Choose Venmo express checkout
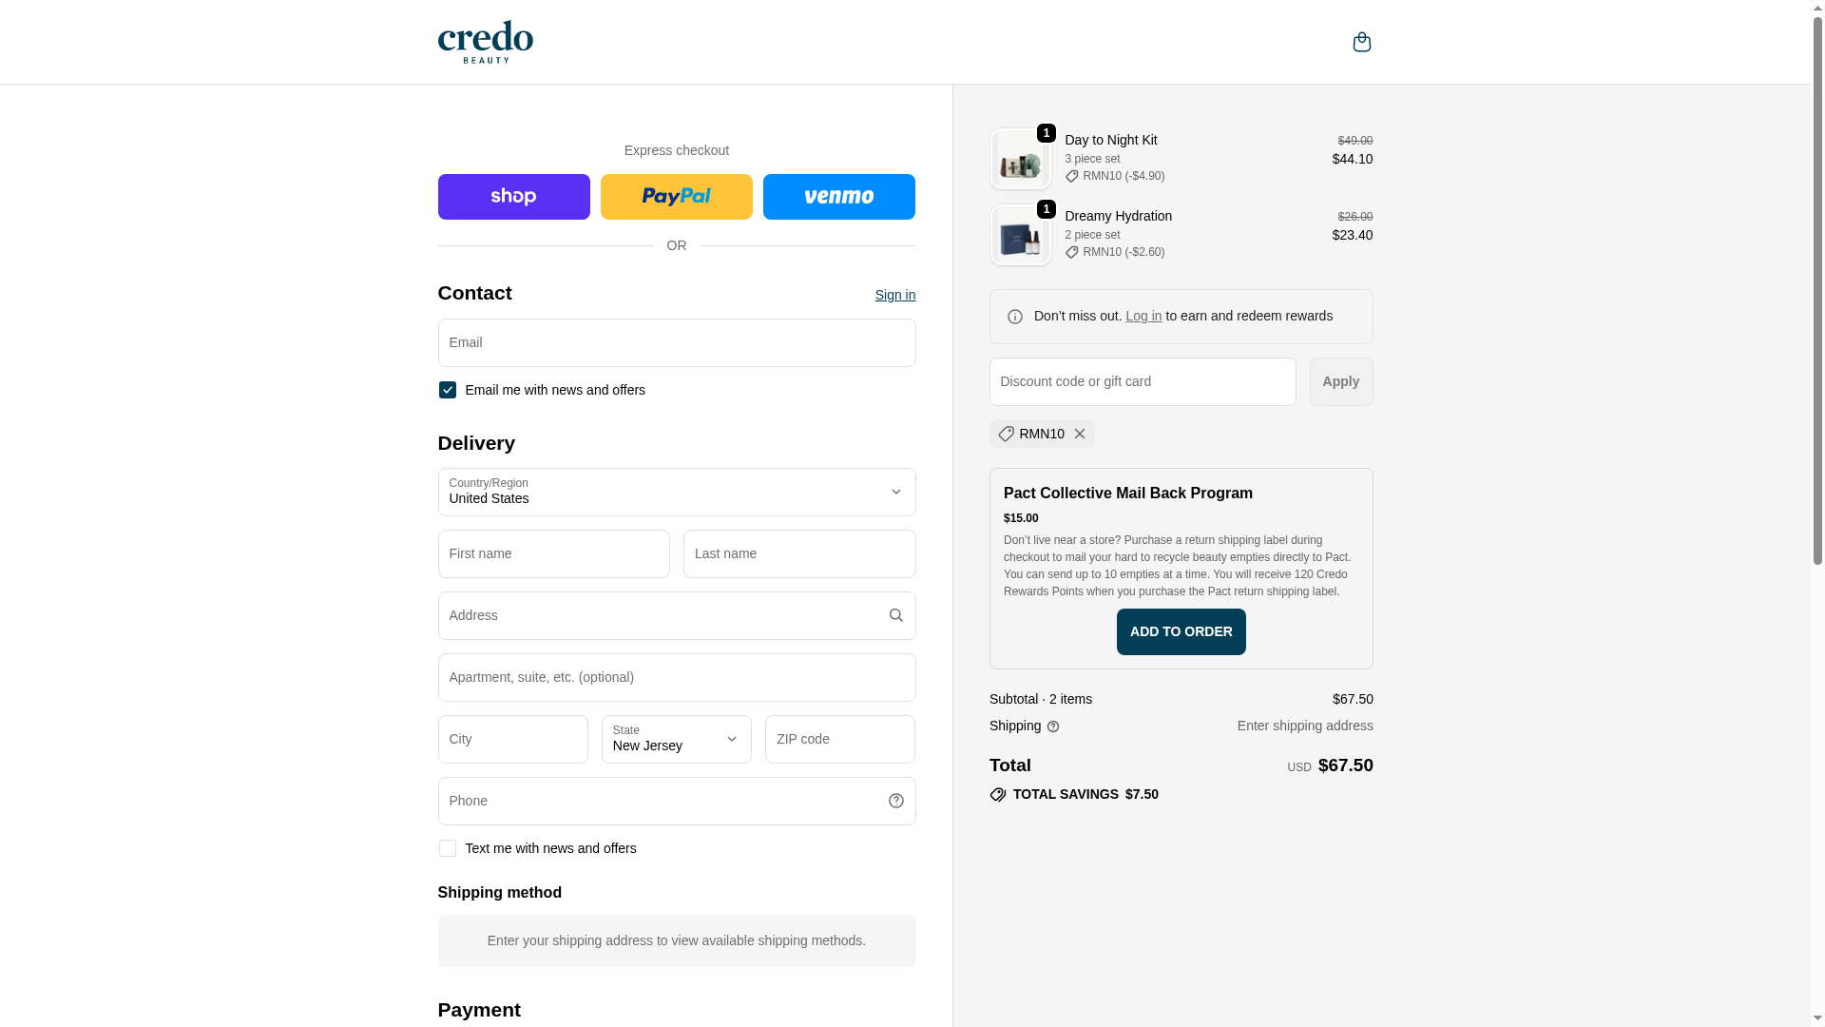The height and width of the screenshot is (1027, 1825). coord(838,197)
